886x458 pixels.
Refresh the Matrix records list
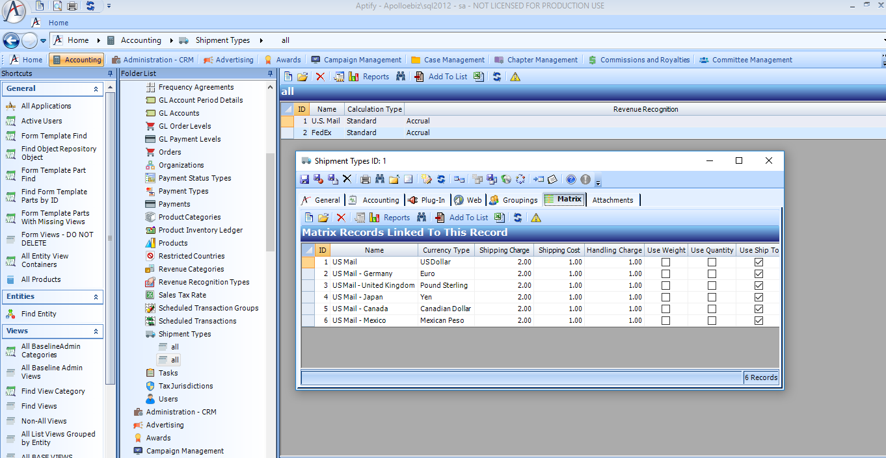(x=516, y=217)
